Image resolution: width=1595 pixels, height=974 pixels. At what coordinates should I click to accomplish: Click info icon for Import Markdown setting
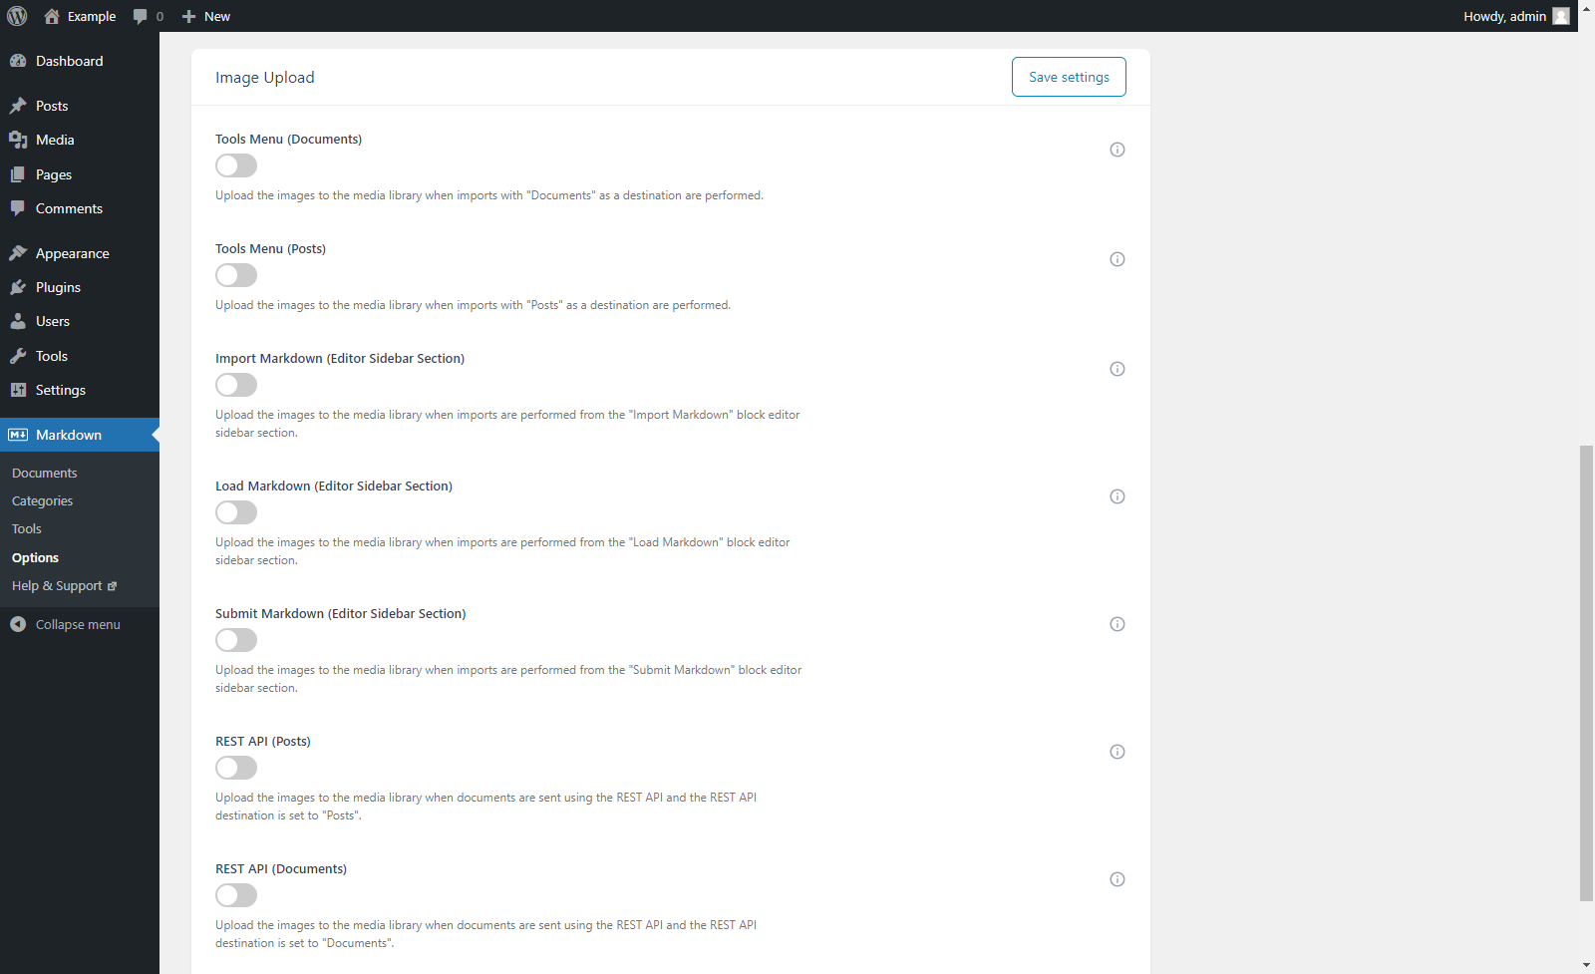(1117, 369)
